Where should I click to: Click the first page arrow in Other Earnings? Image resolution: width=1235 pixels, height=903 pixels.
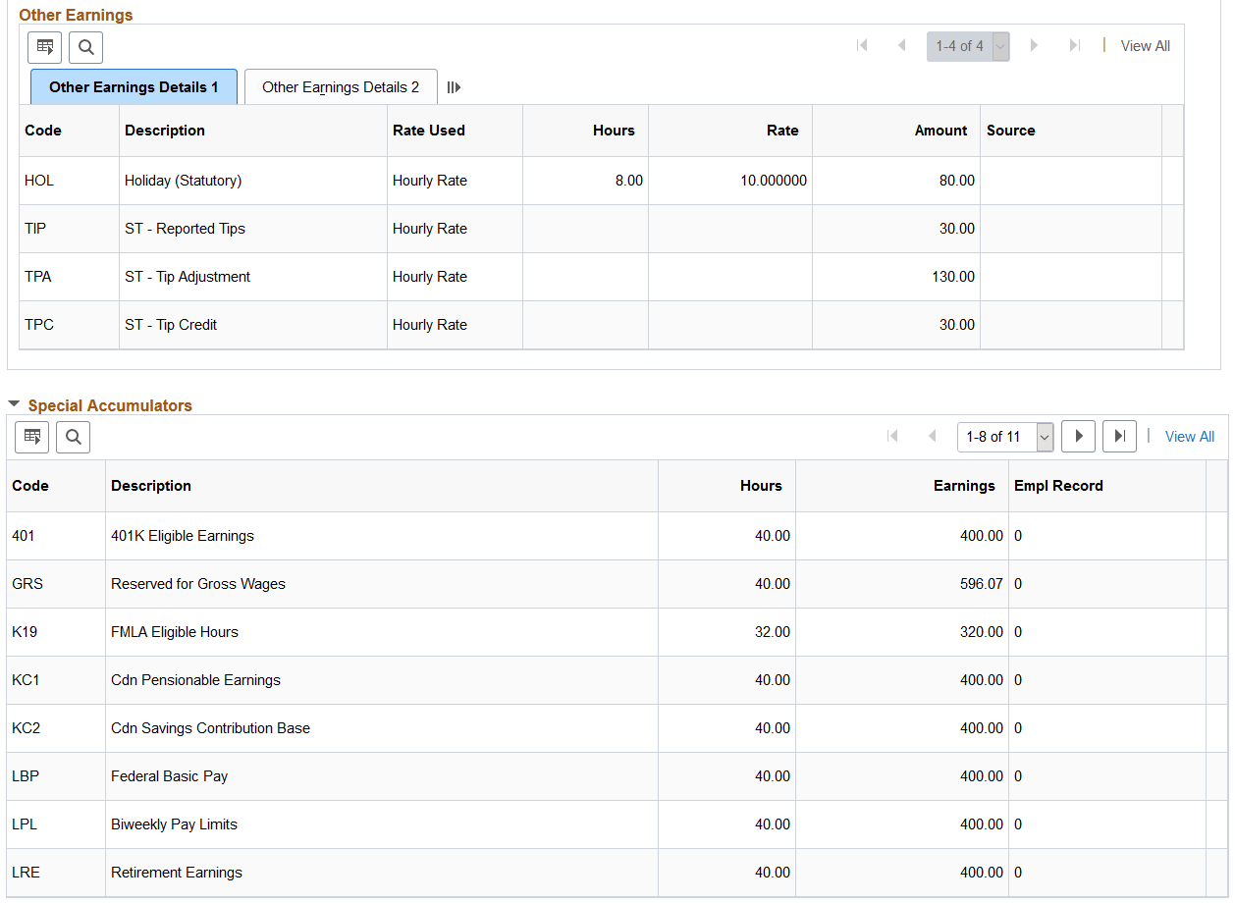tap(861, 45)
